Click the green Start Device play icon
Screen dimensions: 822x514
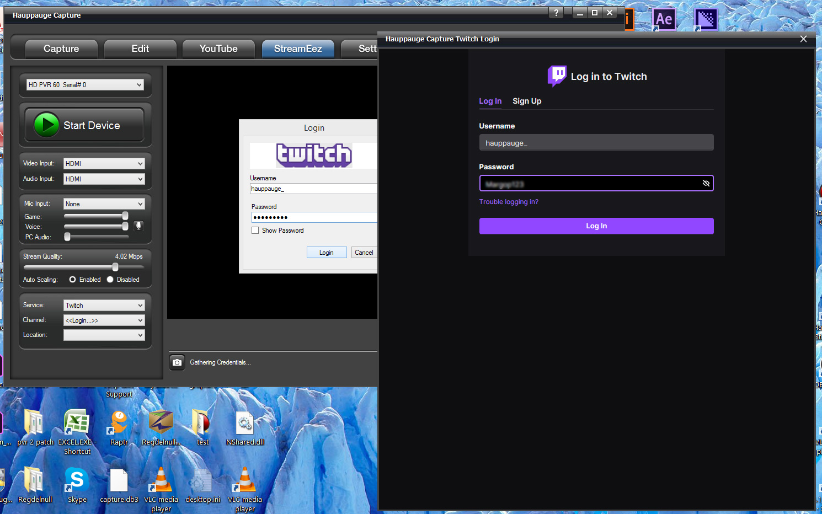click(x=46, y=125)
